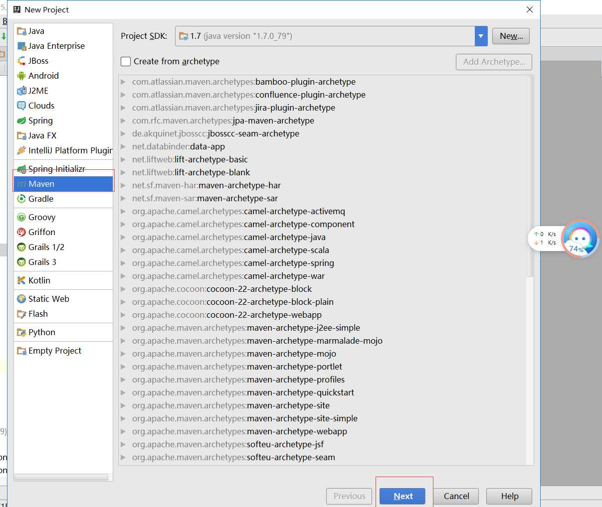Expand maven-archetype-quickstart entry
Screen dimensions: 602x507
click(123, 392)
